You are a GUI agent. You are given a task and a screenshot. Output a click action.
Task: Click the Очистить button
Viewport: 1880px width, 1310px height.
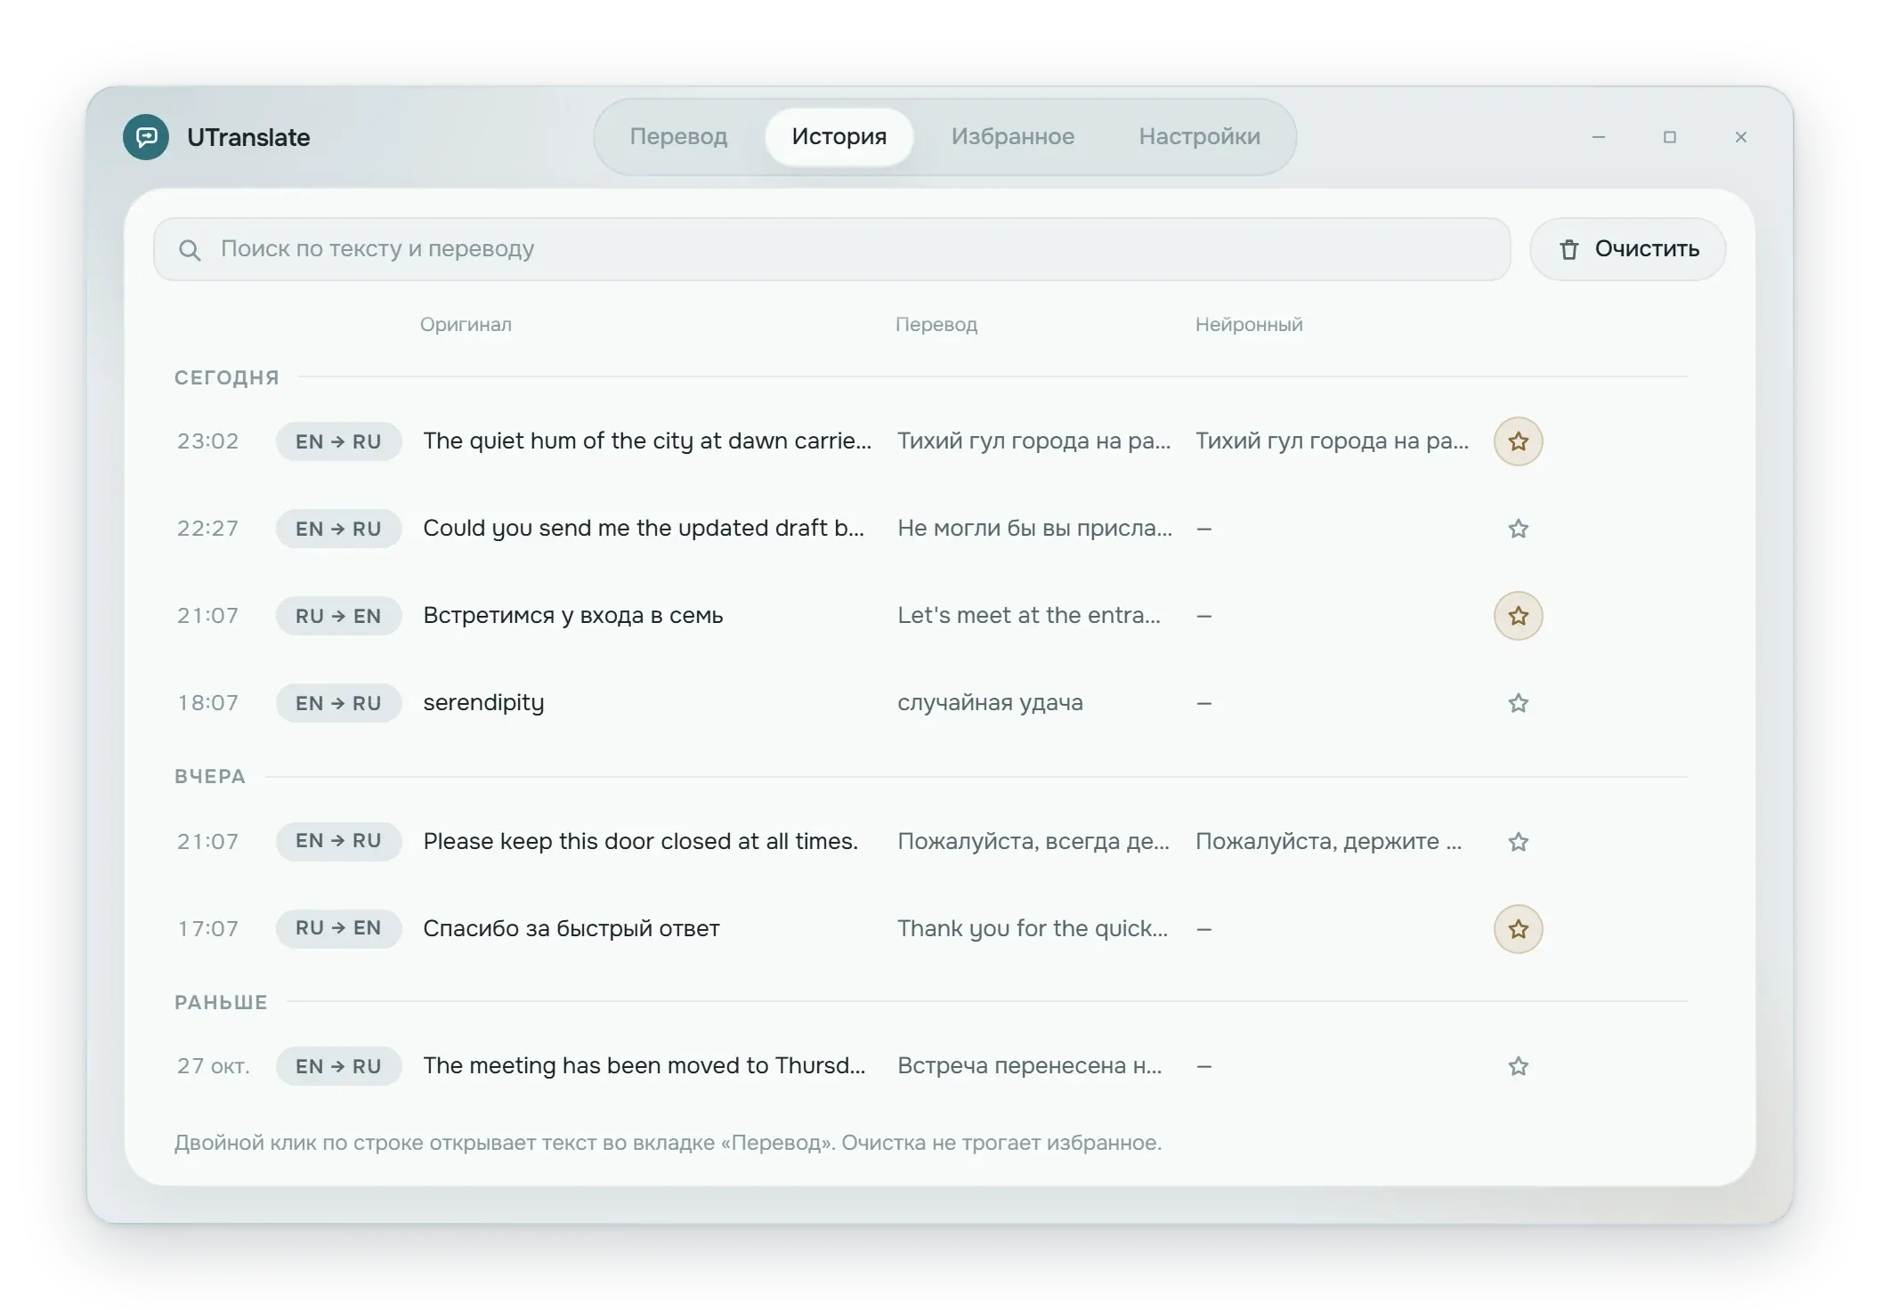click(x=1627, y=249)
